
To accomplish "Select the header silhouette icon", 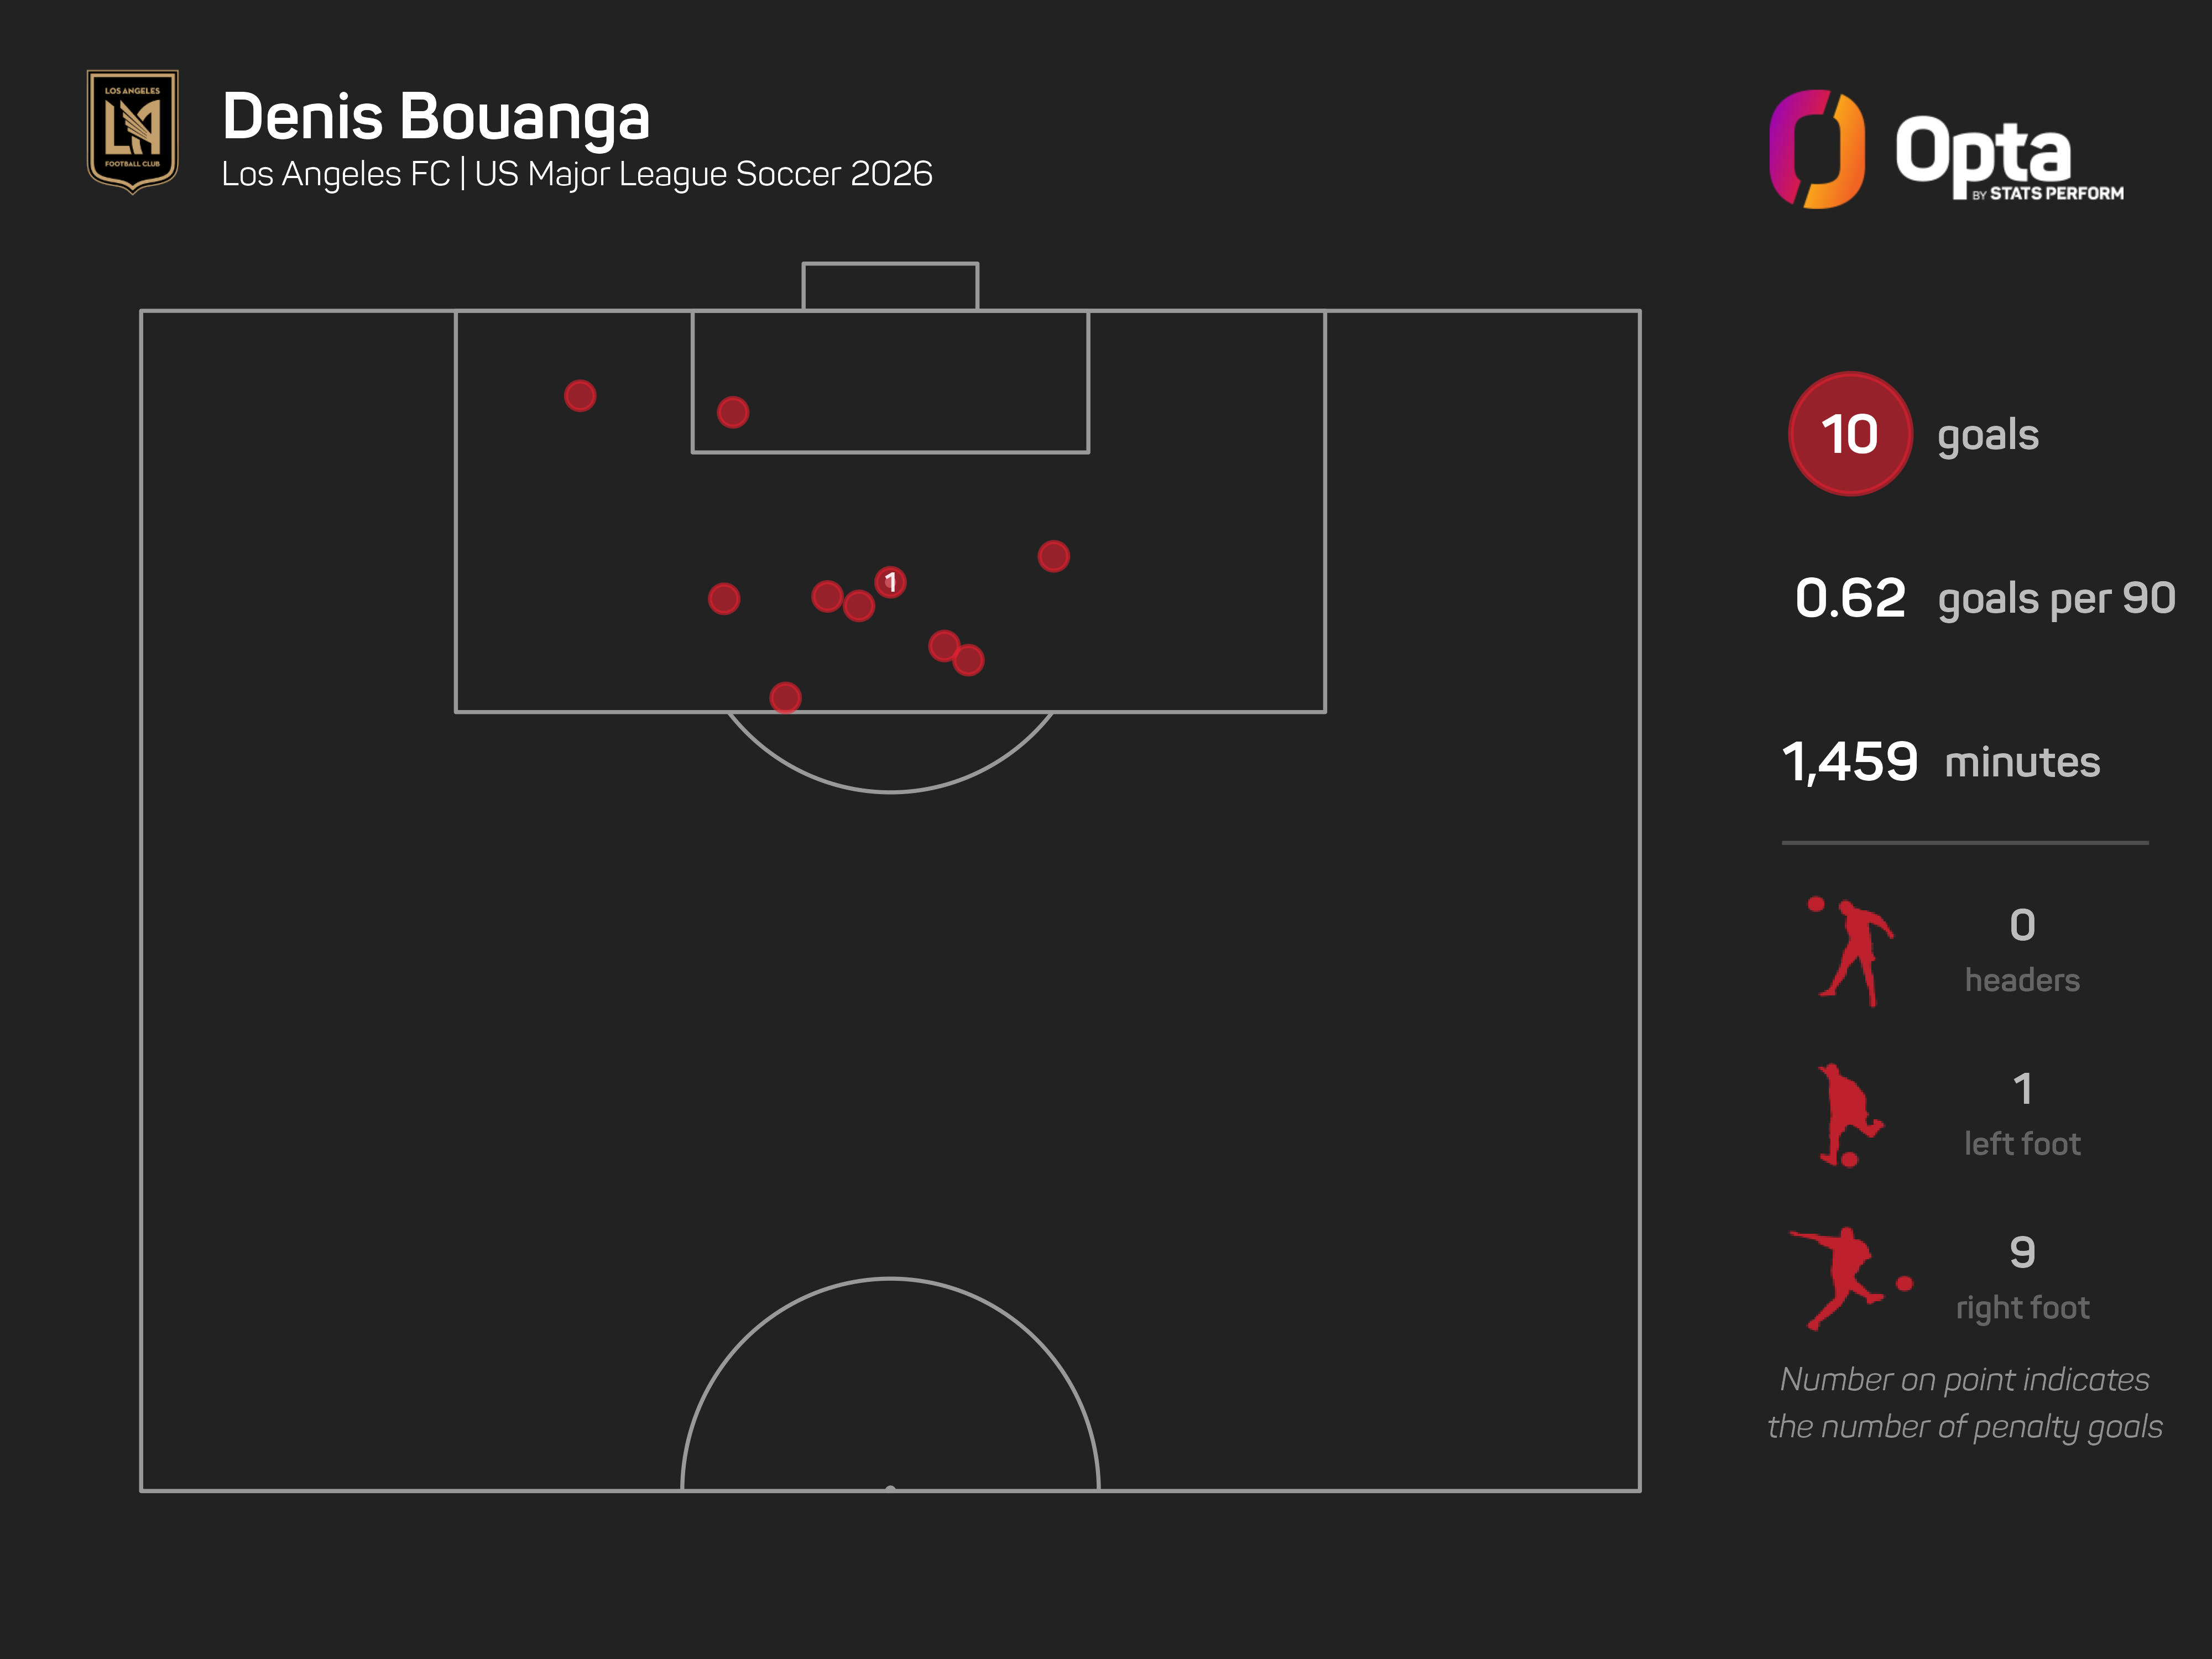I will coord(1852,952).
